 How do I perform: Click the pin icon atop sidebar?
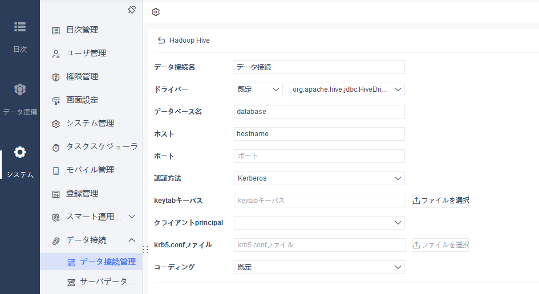tap(132, 10)
